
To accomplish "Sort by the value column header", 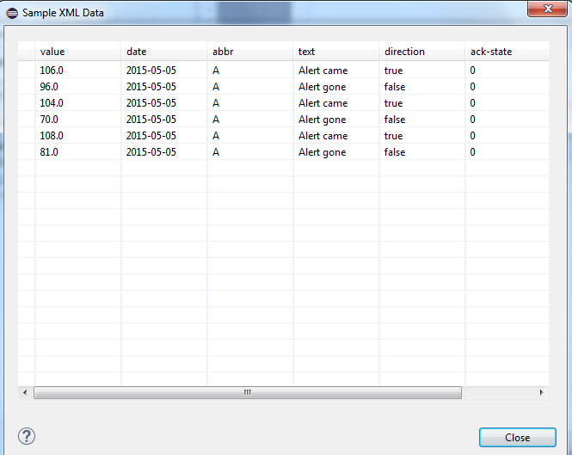I will [77, 52].
